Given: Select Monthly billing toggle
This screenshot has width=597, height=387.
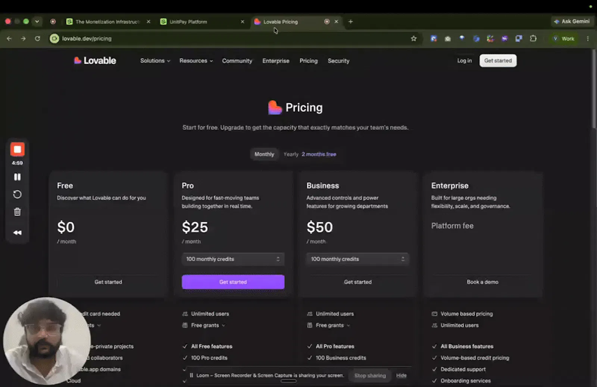Looking at the screenshot, I should (264, 154).
